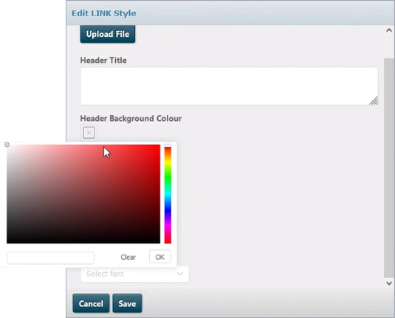This screenshot has height=318, width=395.
Task: Click the hue slider's top handle
Action: [168, 146]
